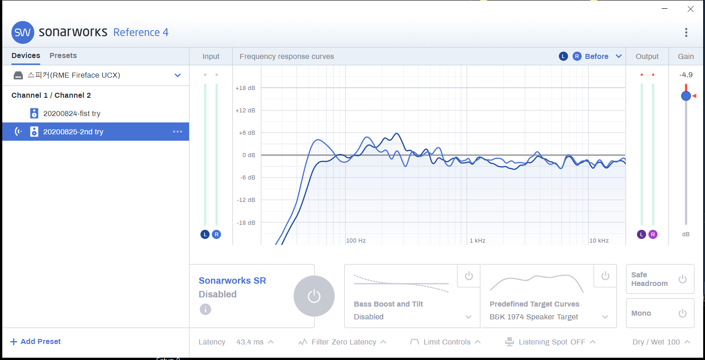The width and height of the screenshot is (705, 360).
Task: Click the +18 dB axis label
Action: coord(245,88)
